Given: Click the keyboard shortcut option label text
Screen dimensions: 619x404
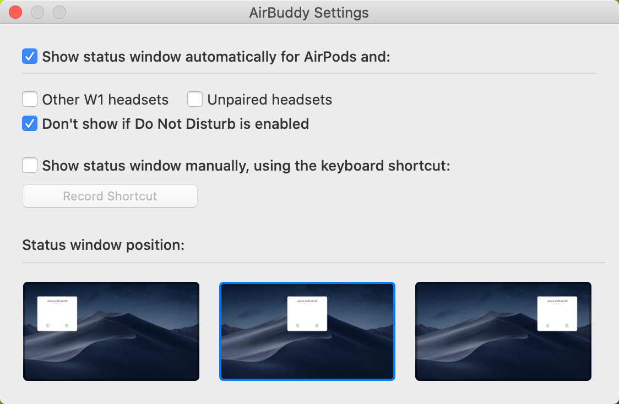Looking at the screenshot, I should pos(246,166).
